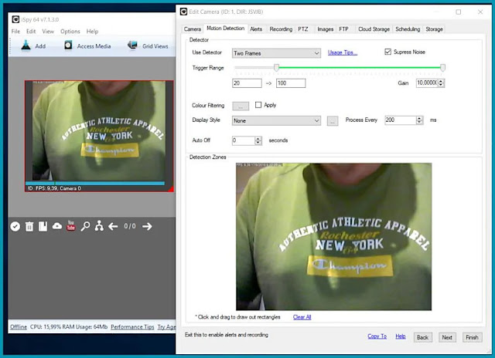The height and width of the screenshot is (358, 495).
Task: Click Auto Off seconds spinner arrows
Action: tap(258, 140)
